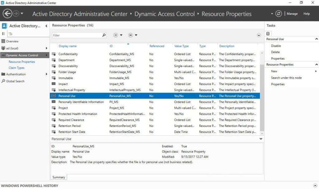
Task: Select the Immutable row icon
Action: [x=54, y=78]
